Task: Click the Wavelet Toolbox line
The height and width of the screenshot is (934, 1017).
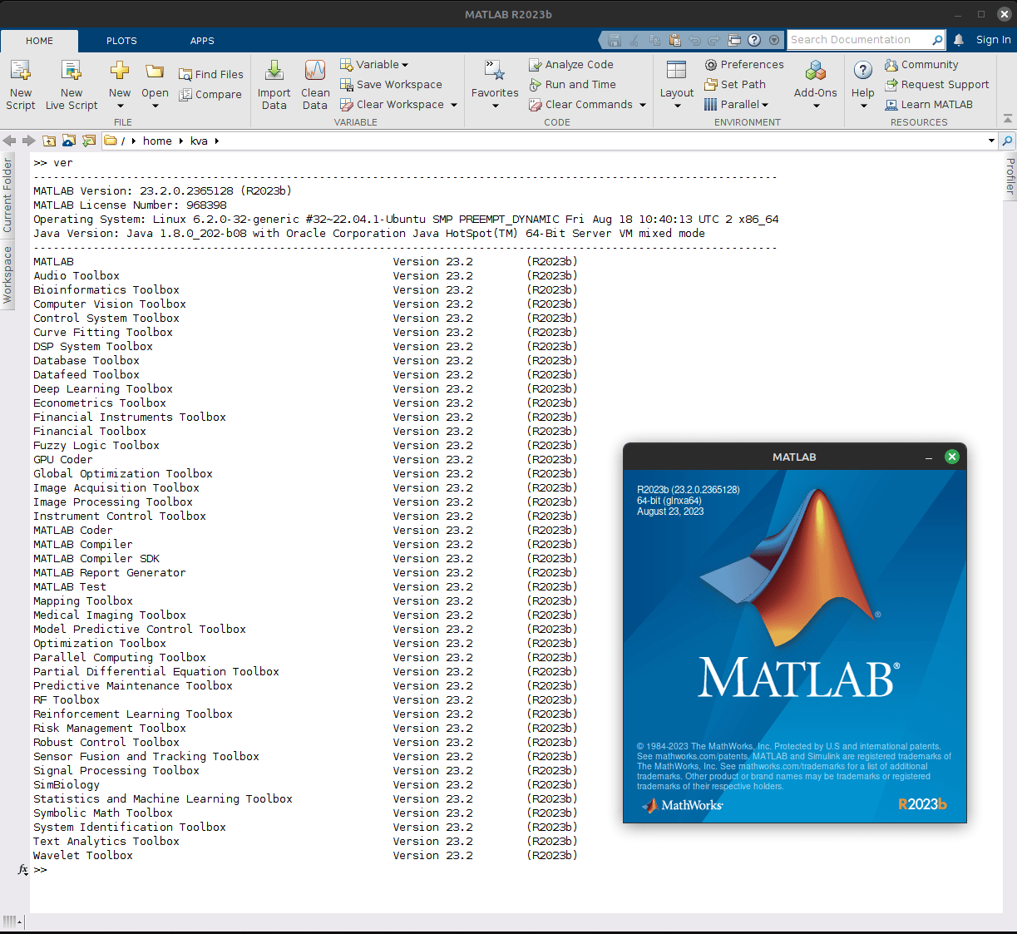Action: pyautogui.click(x=305, y=855)
